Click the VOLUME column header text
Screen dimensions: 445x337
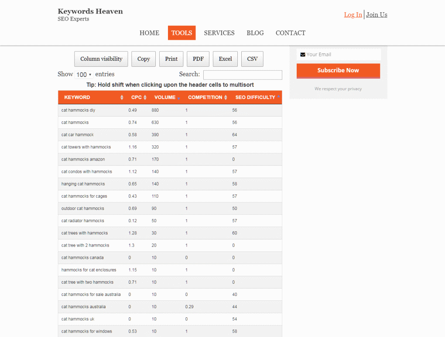click(x=165, y=97)
